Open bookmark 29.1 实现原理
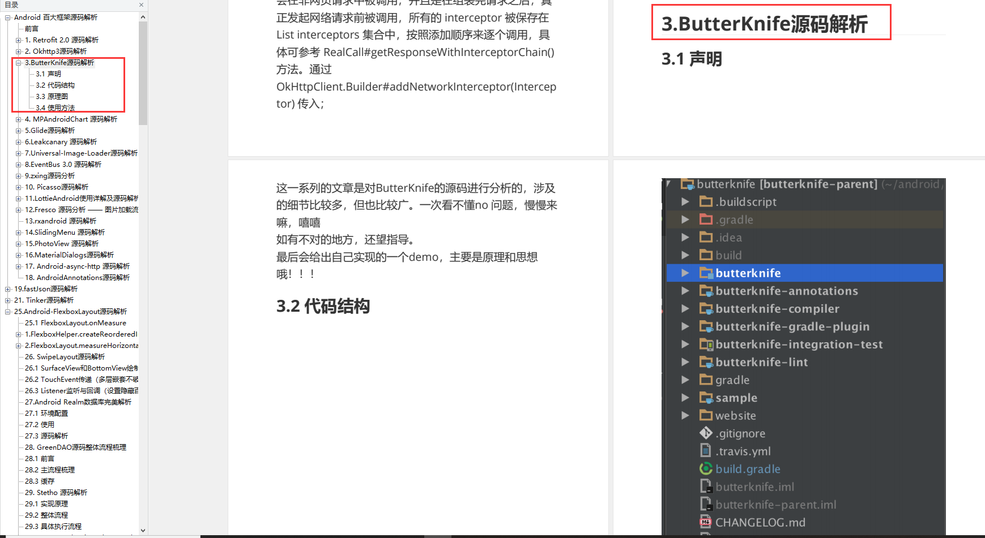The height and width of the screenshot is (538, 985). [46, 504]
